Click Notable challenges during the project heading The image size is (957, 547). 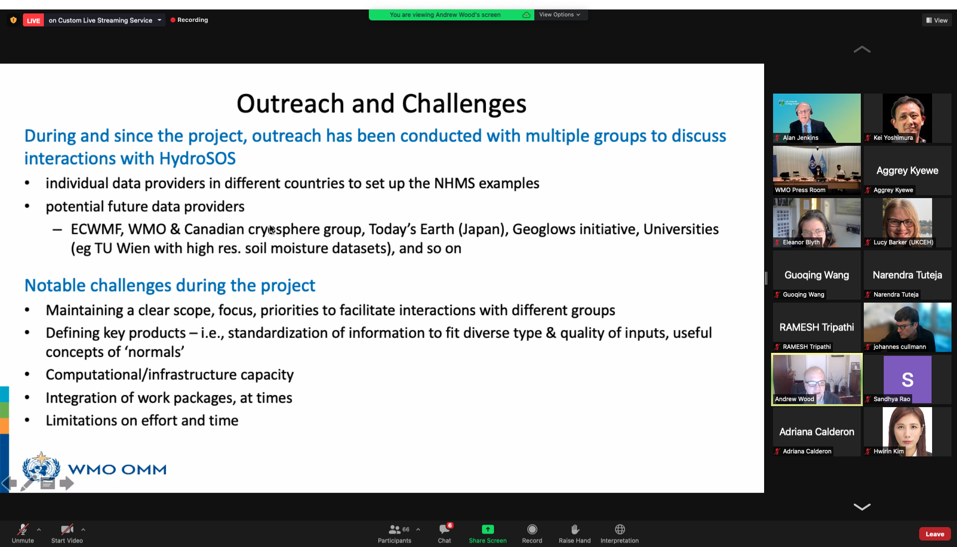coord(170,285)
